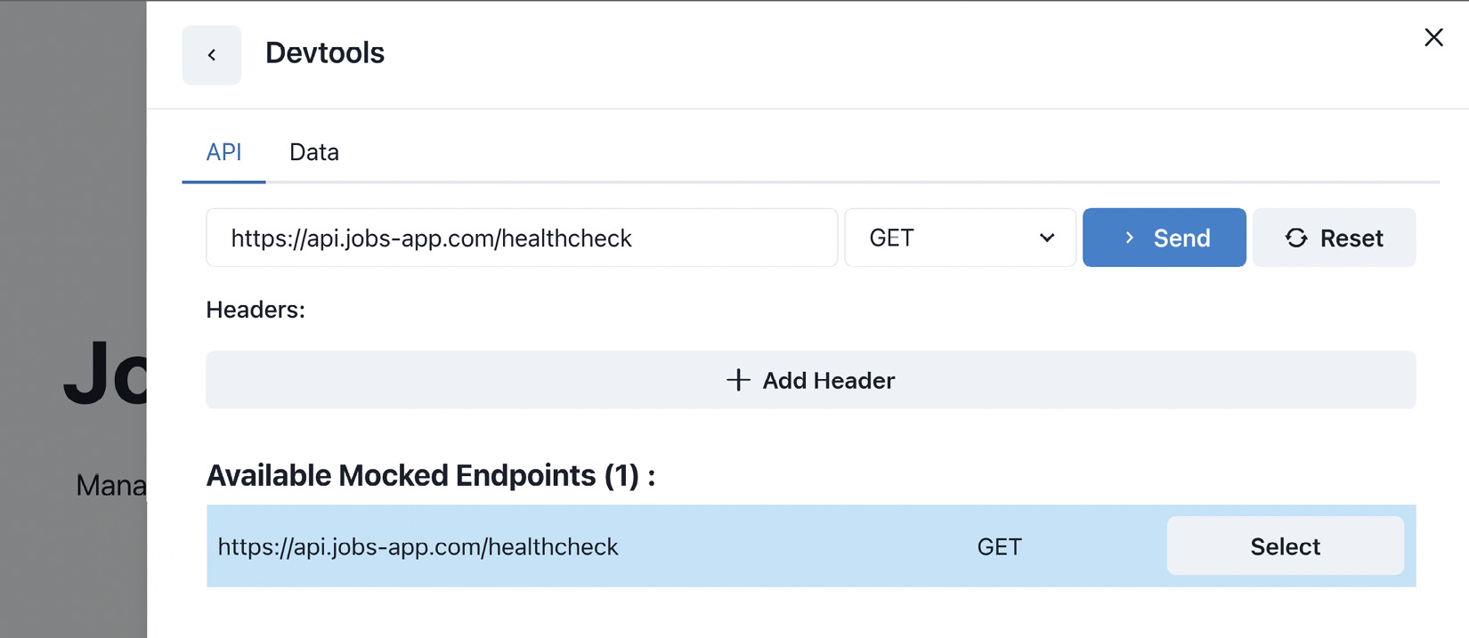Click the GET label on the mocked endpoint row

click(999, 546)
